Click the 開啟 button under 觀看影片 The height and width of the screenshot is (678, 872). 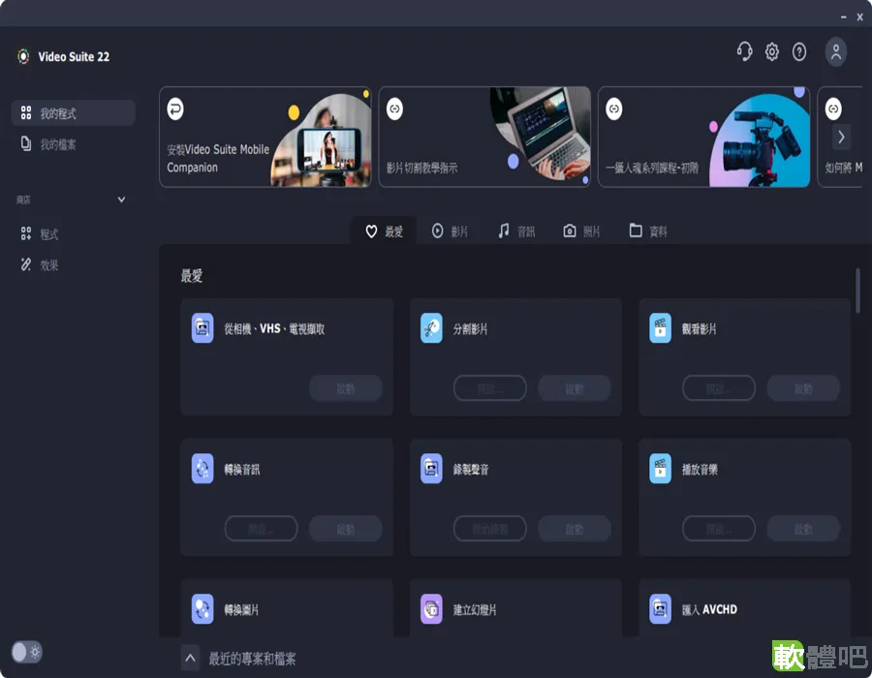(719, 388)
